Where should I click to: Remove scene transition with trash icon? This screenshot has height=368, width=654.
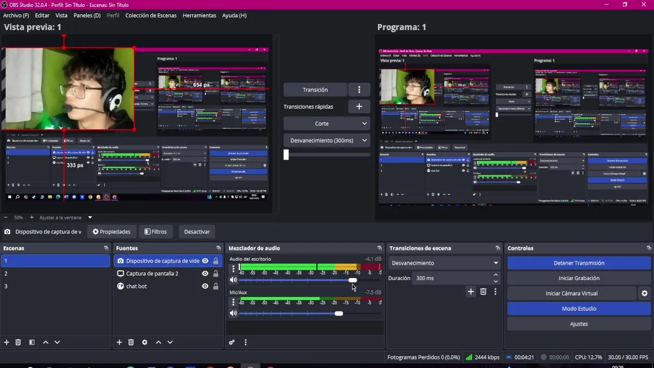point(483,291)
